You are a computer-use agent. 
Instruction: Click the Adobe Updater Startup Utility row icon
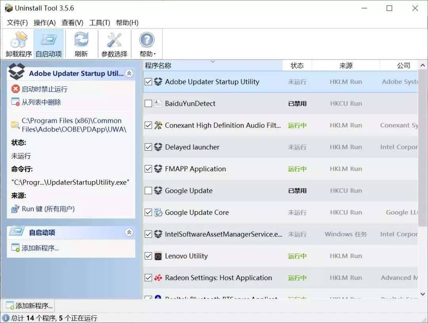[158, 82]
